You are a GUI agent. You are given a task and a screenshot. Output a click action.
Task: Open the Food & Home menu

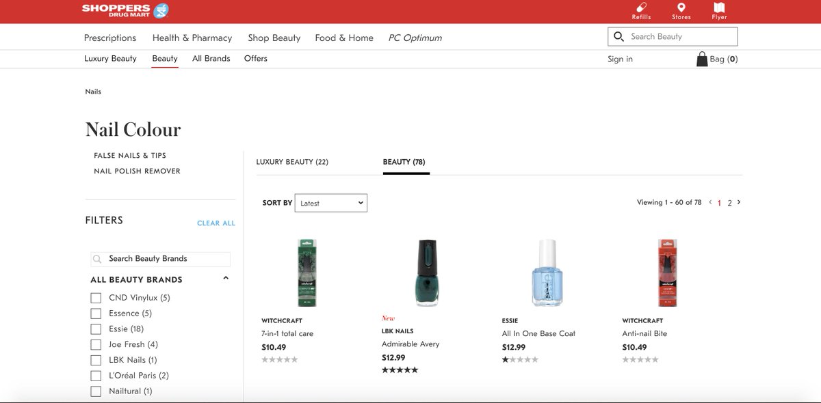click(x=344, y=38)
